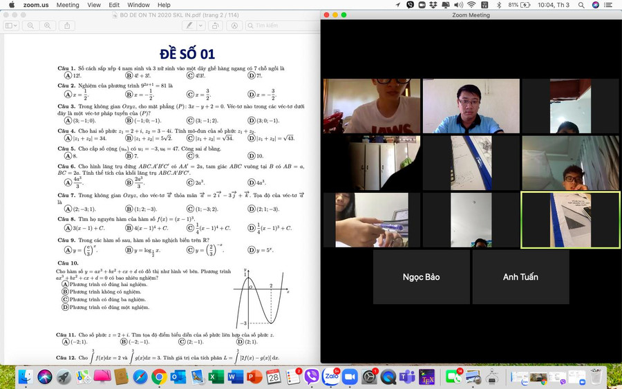Open the sidebar view dropdown
This screenshot has height=389, width=622.
(11, 26)
